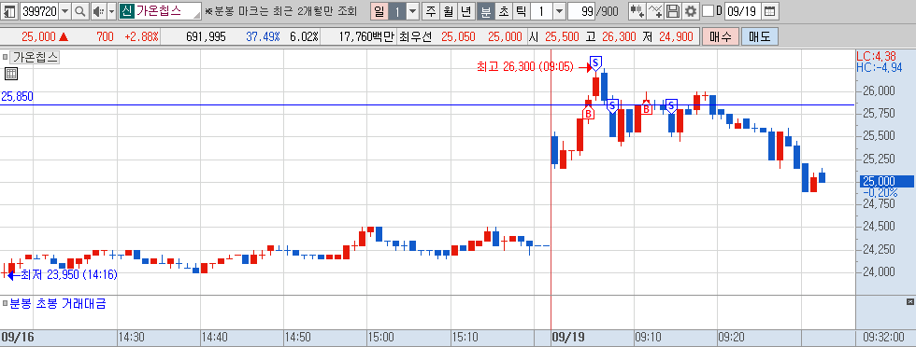The image size is (916, 347).
Task: Open the minute interval dropdown arrow
Action: pos(559,10)
